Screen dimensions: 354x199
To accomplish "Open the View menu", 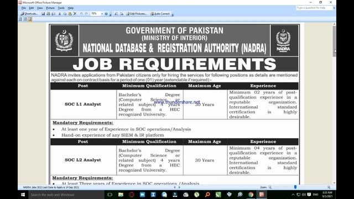I will [x=40, y=8].
